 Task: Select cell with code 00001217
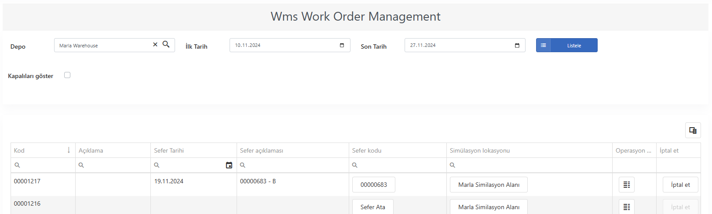(43, 185)
